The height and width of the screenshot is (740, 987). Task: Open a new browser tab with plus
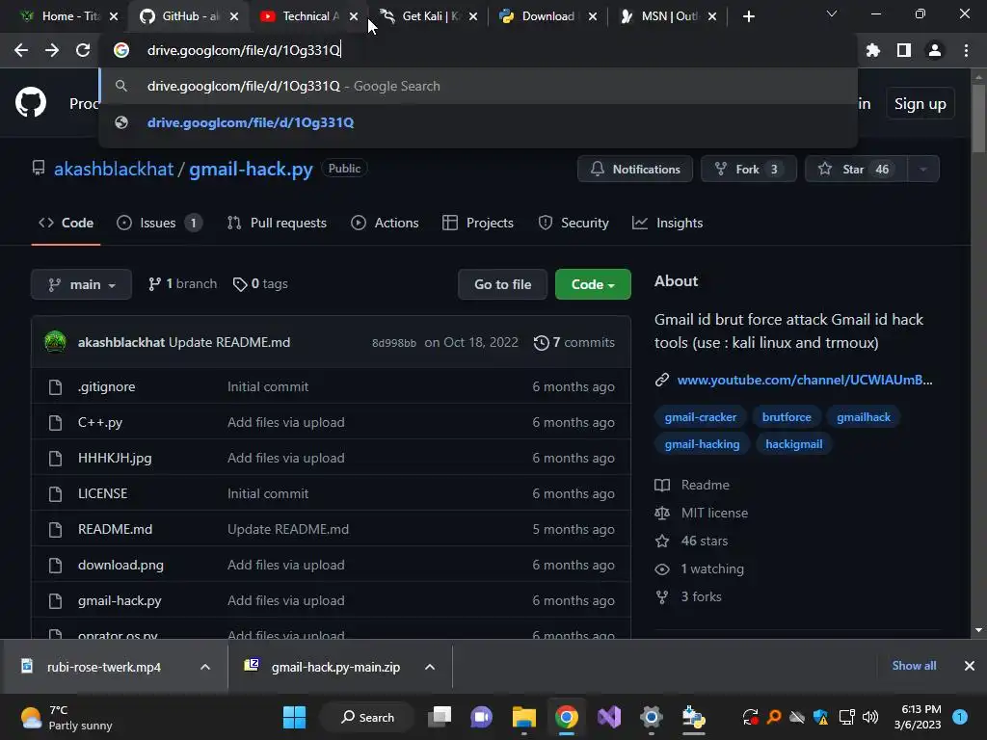[x=748, y=16]
